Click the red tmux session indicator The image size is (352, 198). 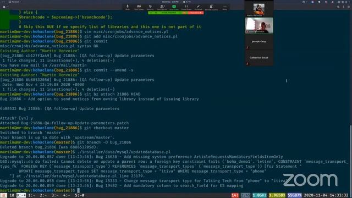point(3,195)
